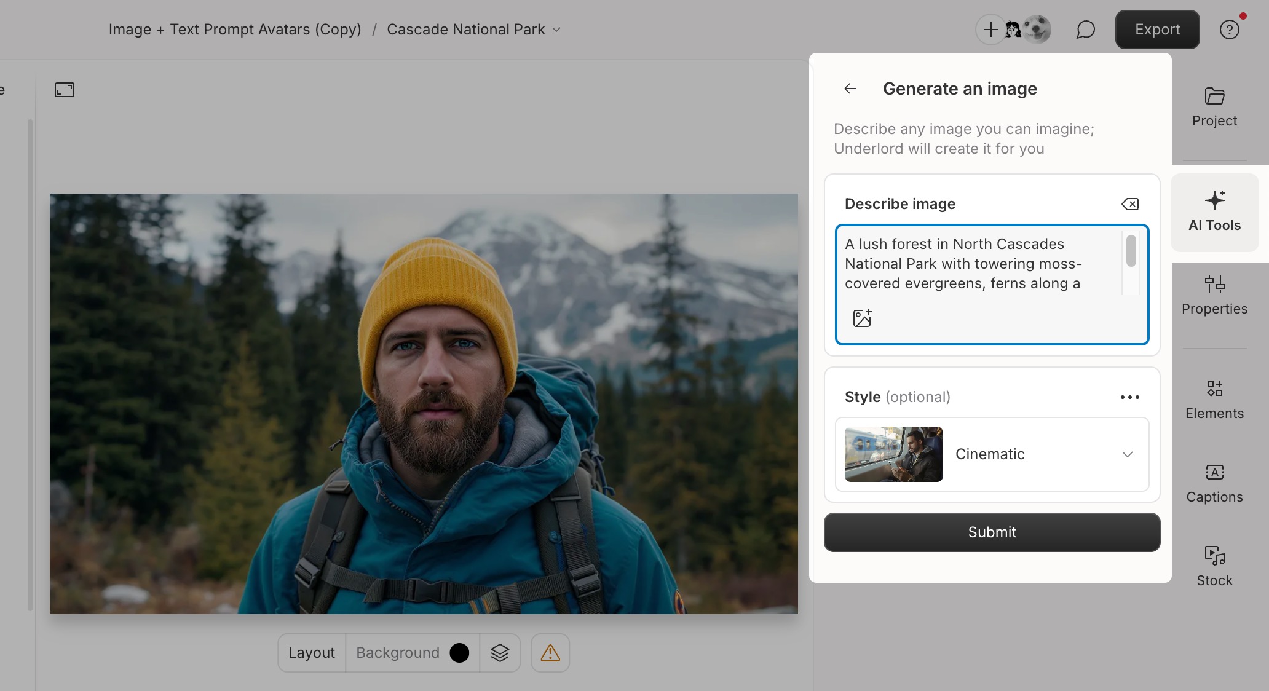
Task: Go back from Generate an image
Action: point(850,88)
